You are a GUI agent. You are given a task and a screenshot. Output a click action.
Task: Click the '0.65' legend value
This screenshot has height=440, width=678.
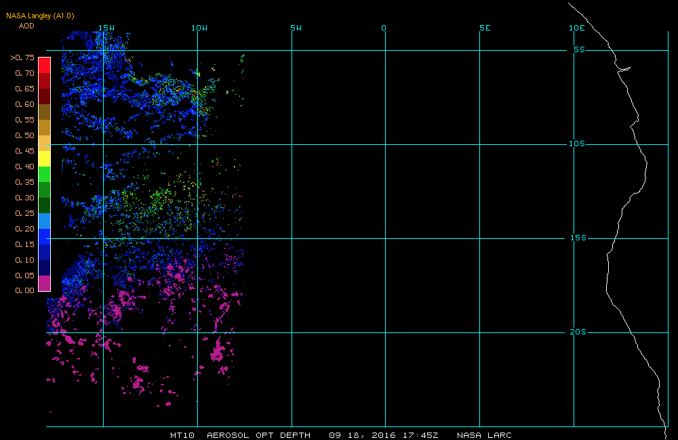tap(24, 89)
